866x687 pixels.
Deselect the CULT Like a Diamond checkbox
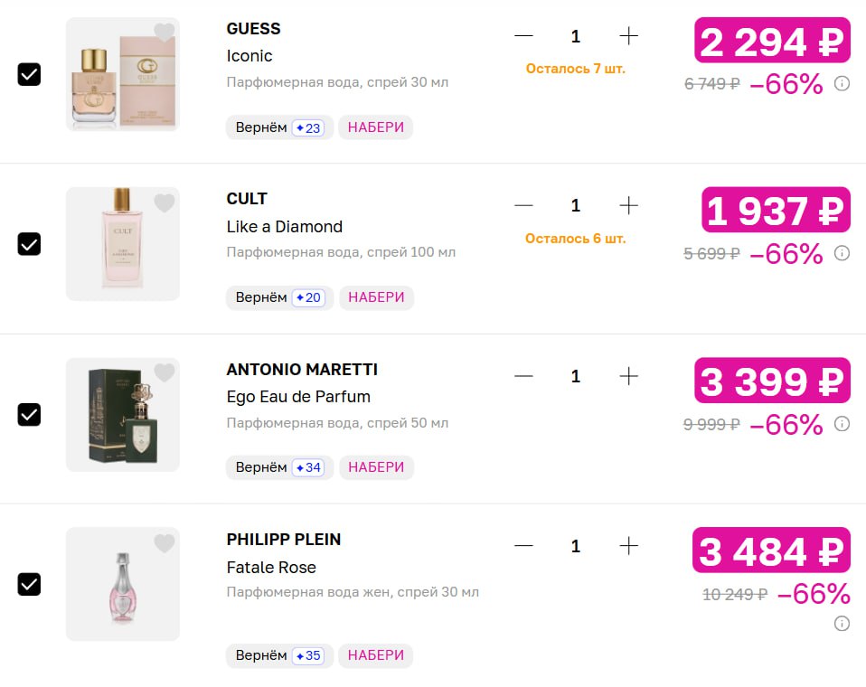tap(30, 244)
